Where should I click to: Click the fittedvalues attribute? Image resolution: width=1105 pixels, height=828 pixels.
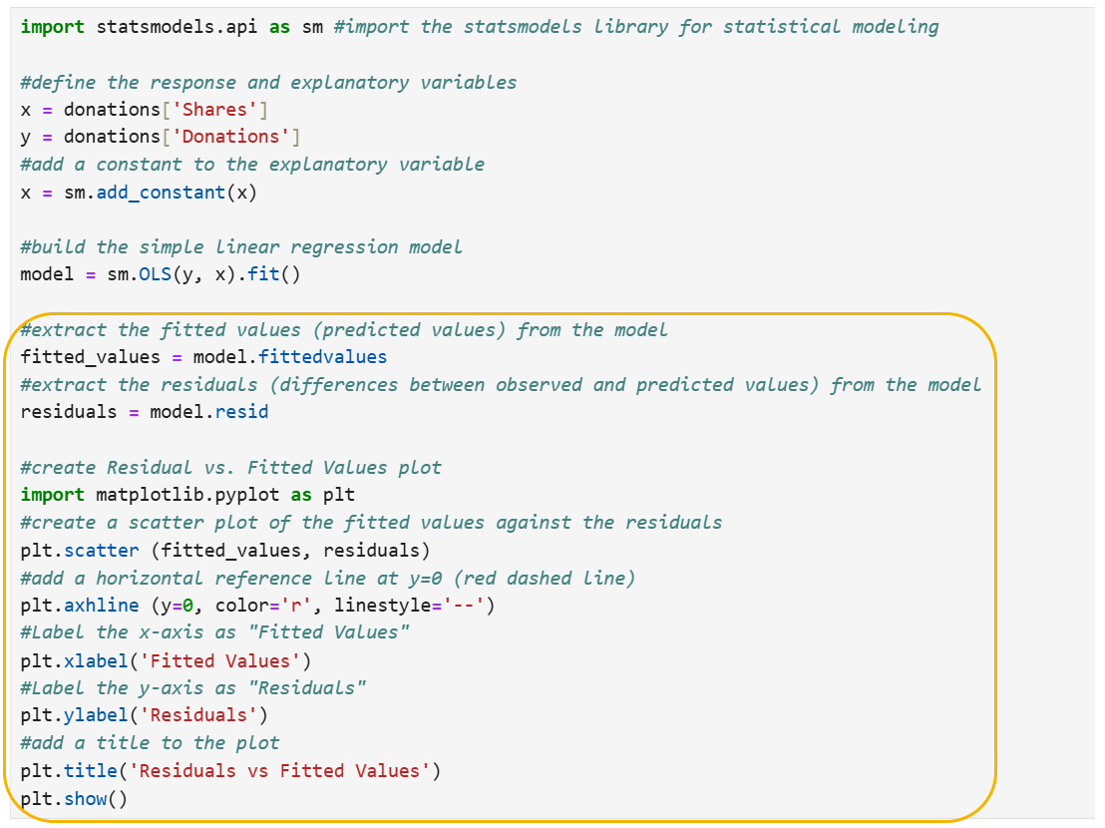(322, 356)
